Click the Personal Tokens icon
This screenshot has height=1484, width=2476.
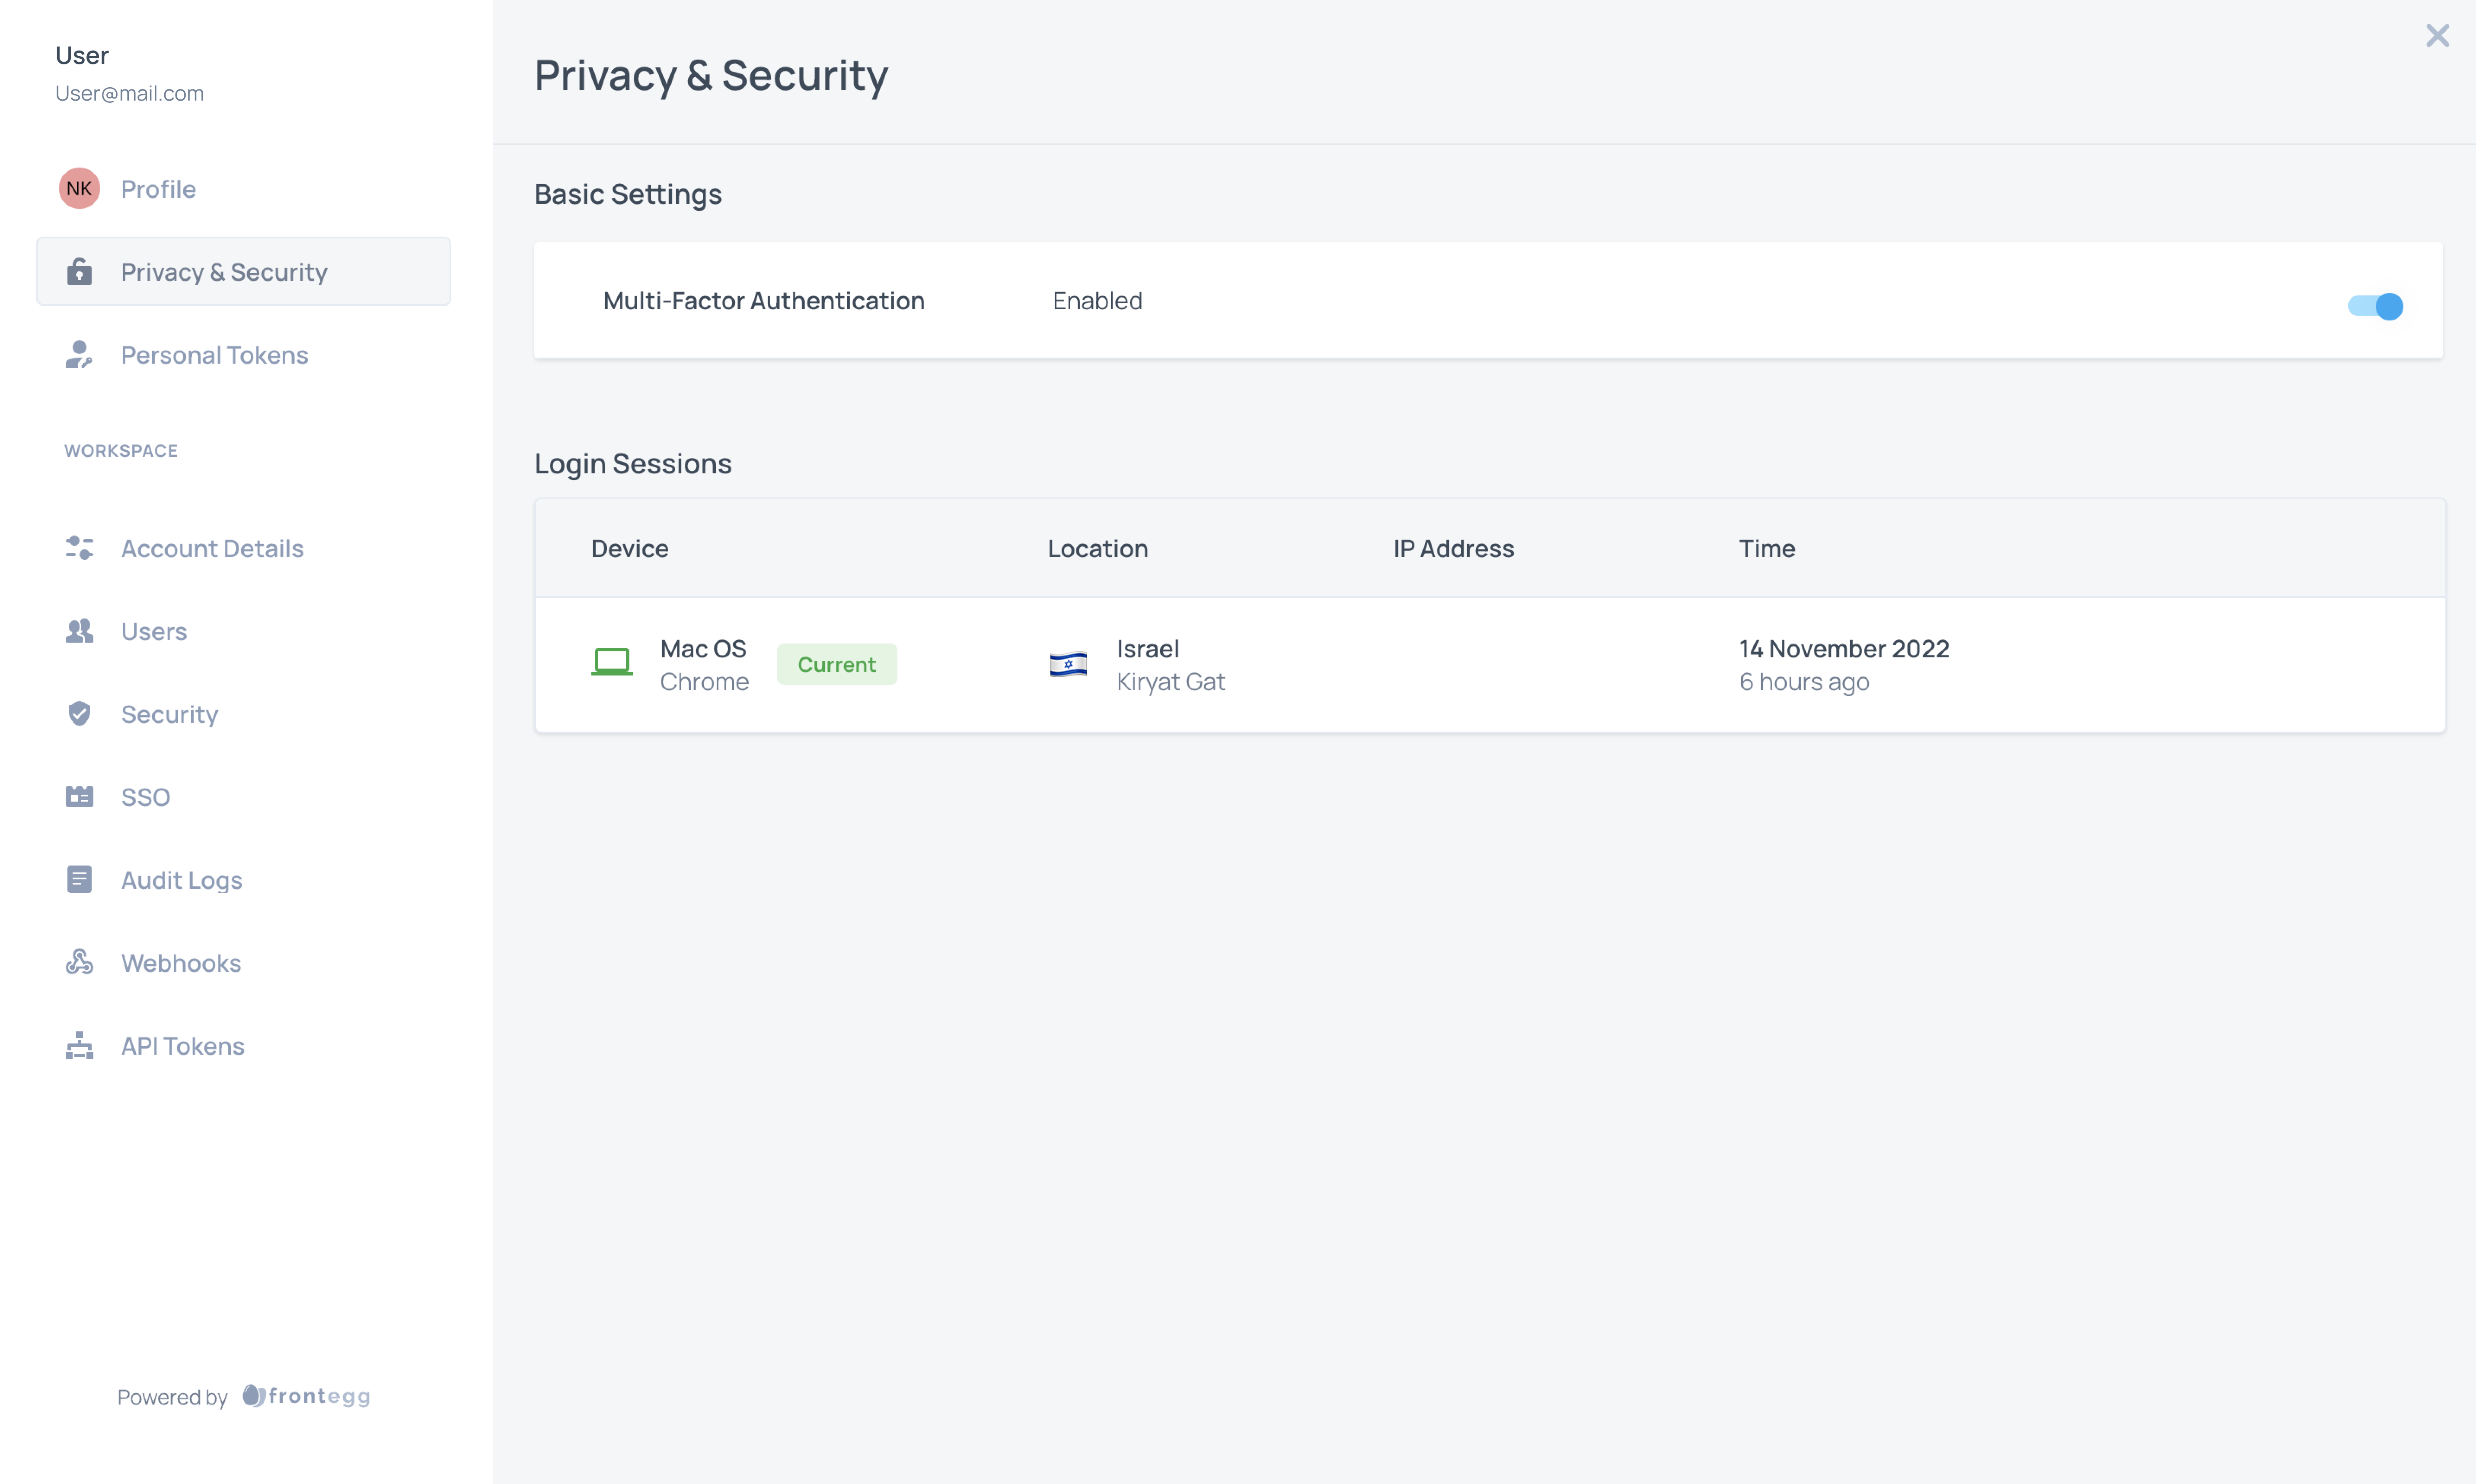coord(78,355)
